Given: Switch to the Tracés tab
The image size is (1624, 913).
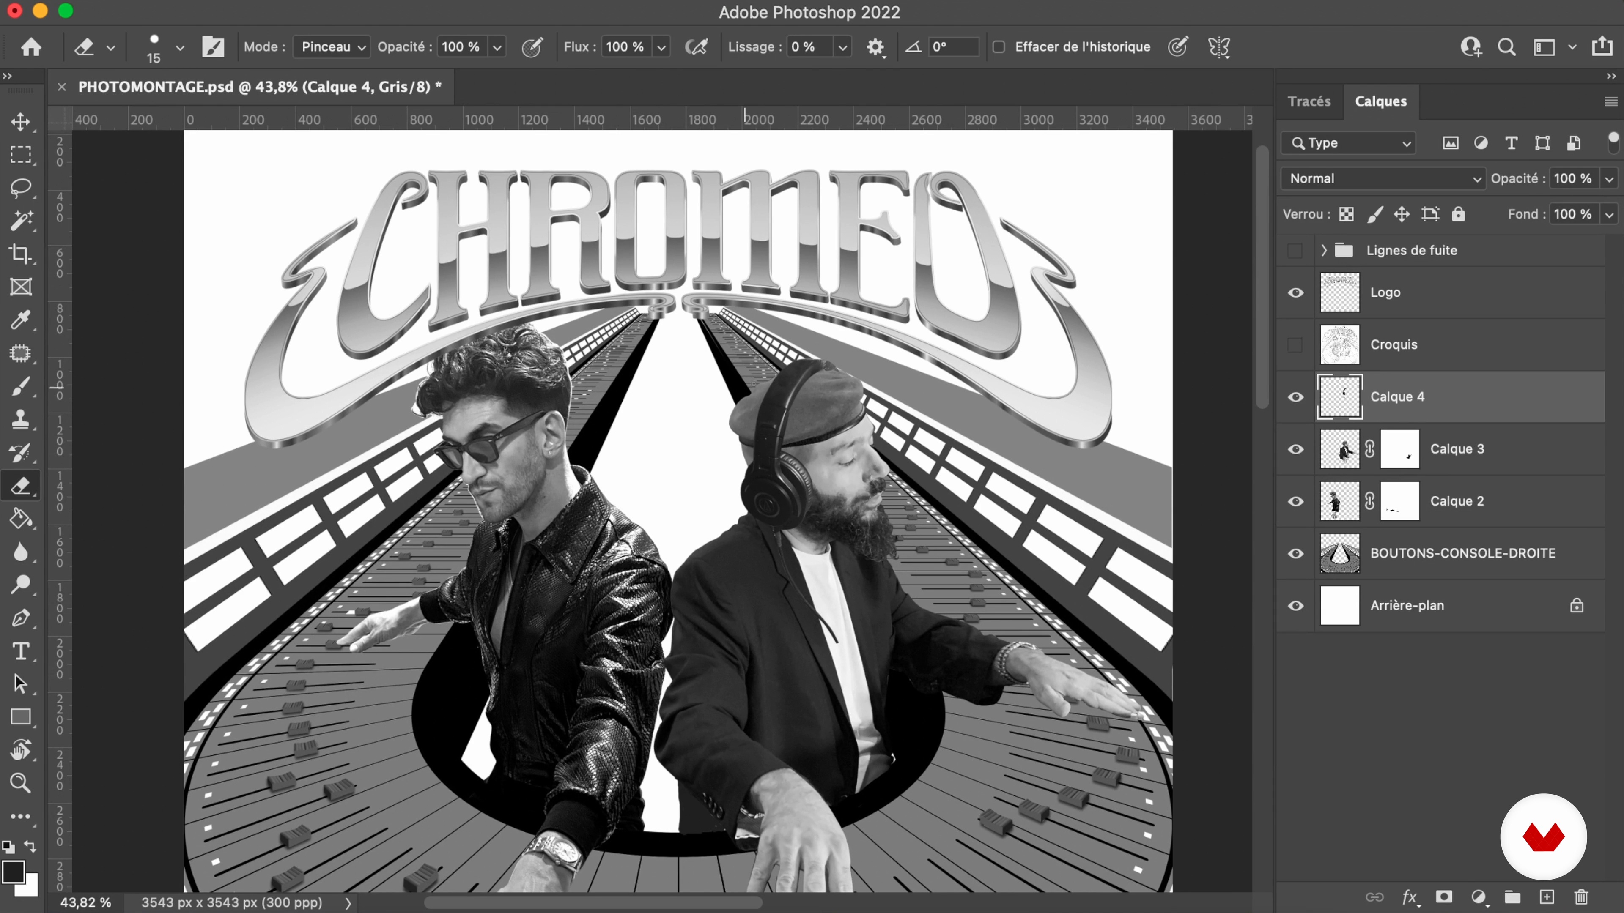Looking at the screenshot, I should 1309,101.
